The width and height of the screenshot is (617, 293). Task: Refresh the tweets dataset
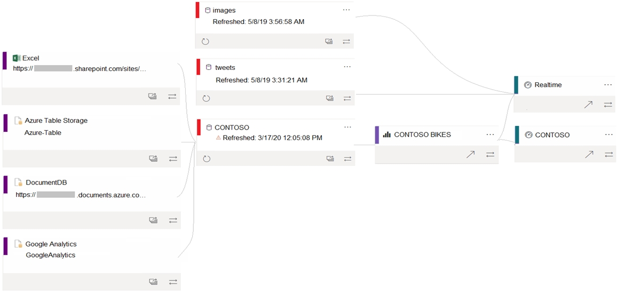[206, 98]
